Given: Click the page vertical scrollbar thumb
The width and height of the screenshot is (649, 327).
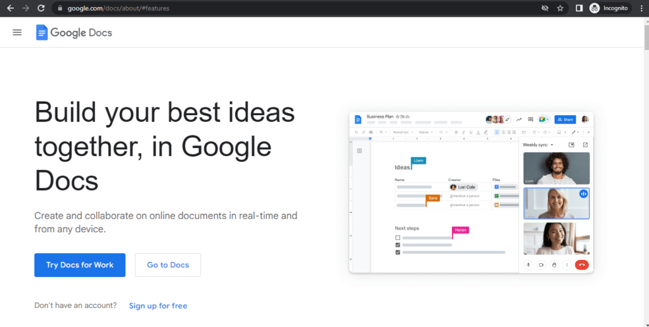Looking at the screenshot, I should pos(646,36).
